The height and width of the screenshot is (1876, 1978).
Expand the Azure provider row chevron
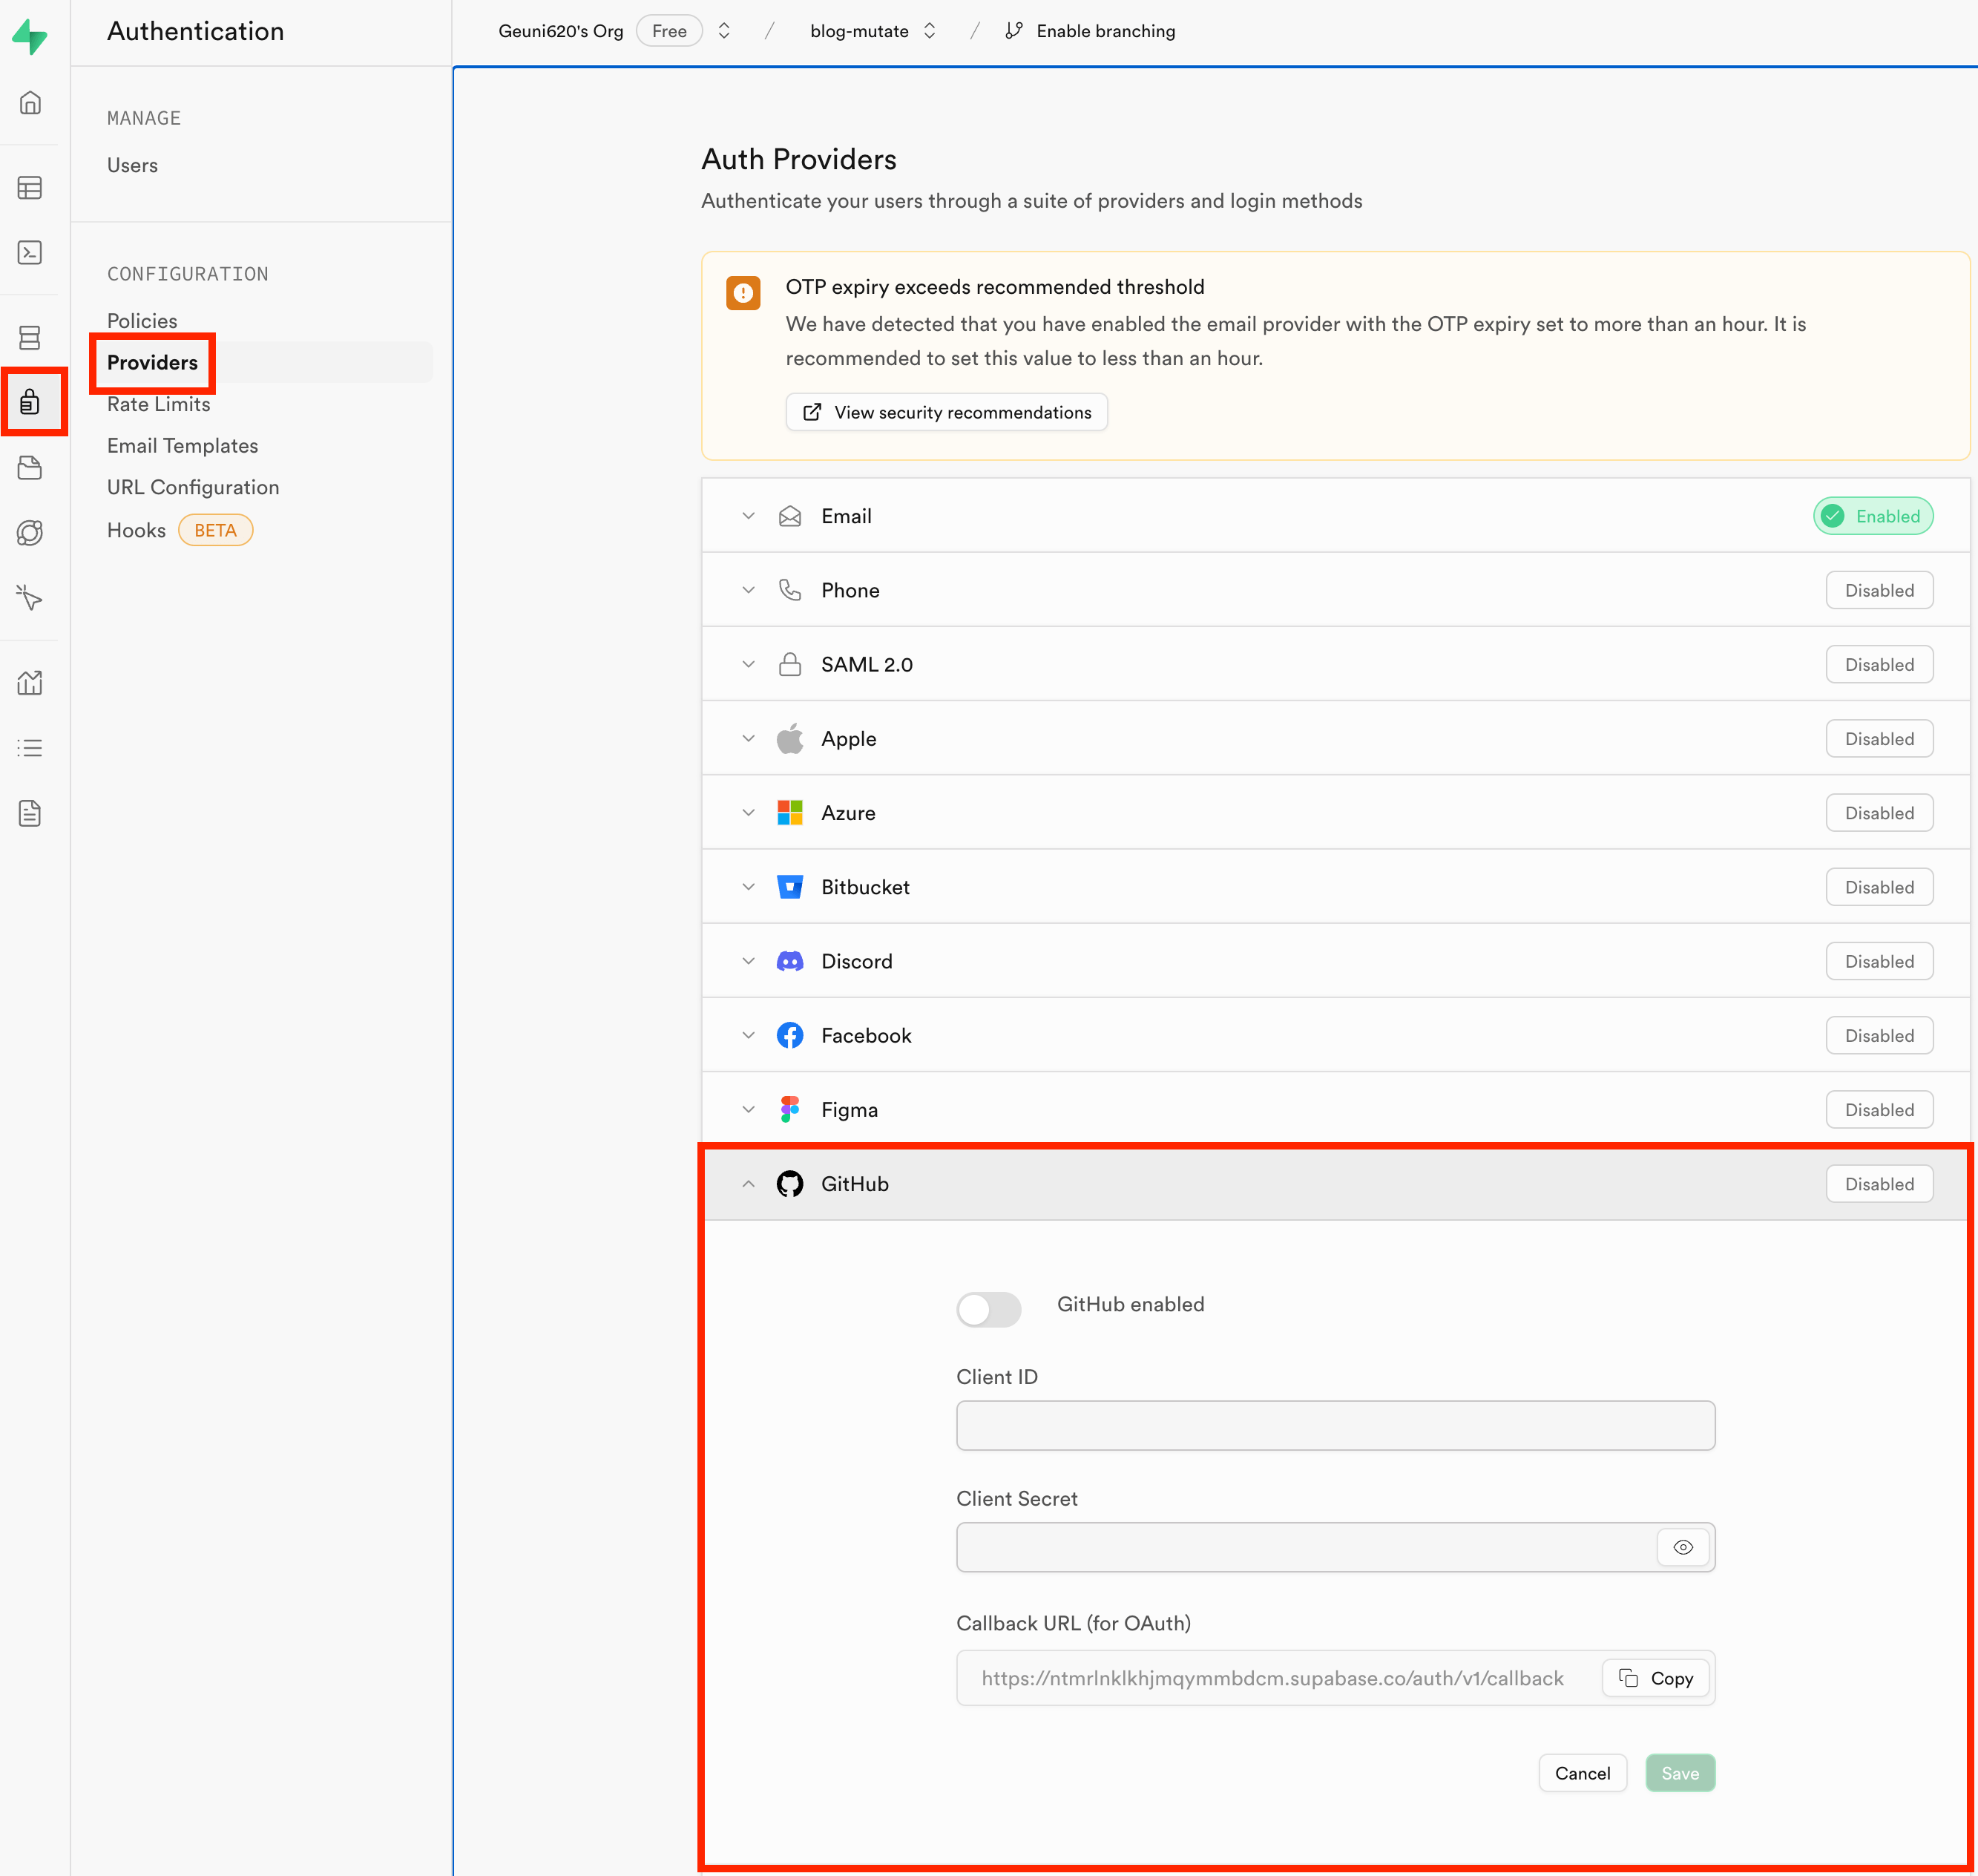[748, 812]
